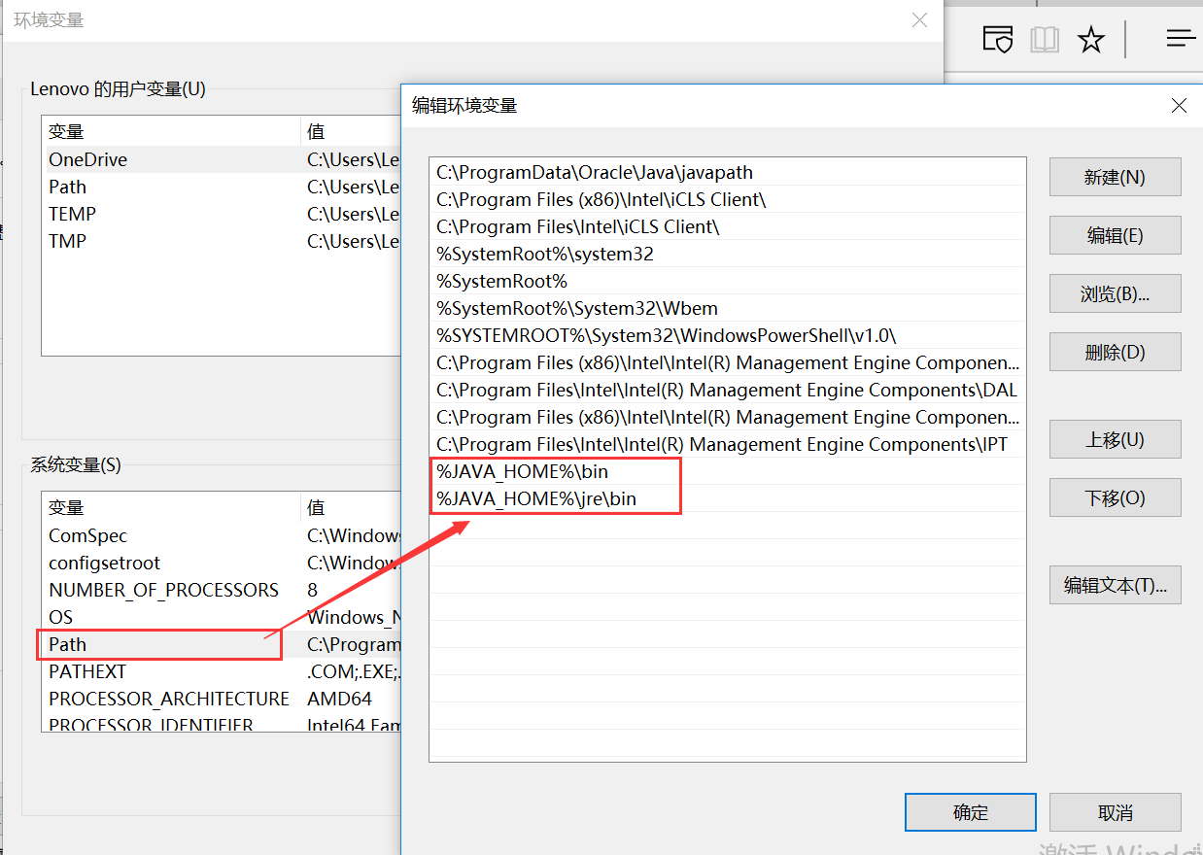The height and width of the screenshot is (855, 1203).
Task: Select the plain %SystemRoot% entry
Action: 728,281
